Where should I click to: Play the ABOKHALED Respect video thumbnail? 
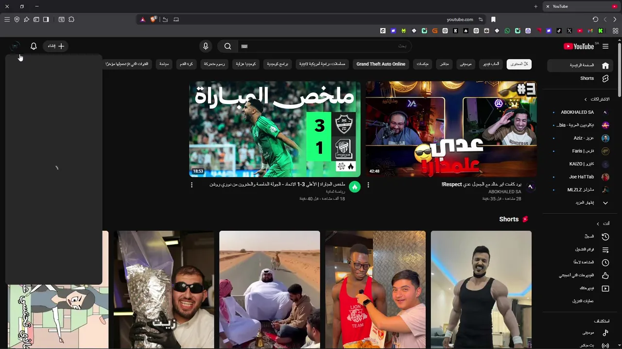(x=451, y=129)
